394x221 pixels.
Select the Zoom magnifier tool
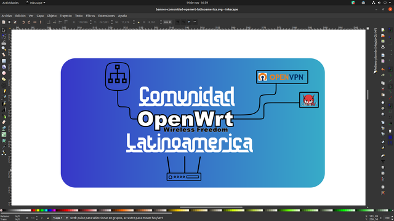pyautogui.click(x=4, y=48)
